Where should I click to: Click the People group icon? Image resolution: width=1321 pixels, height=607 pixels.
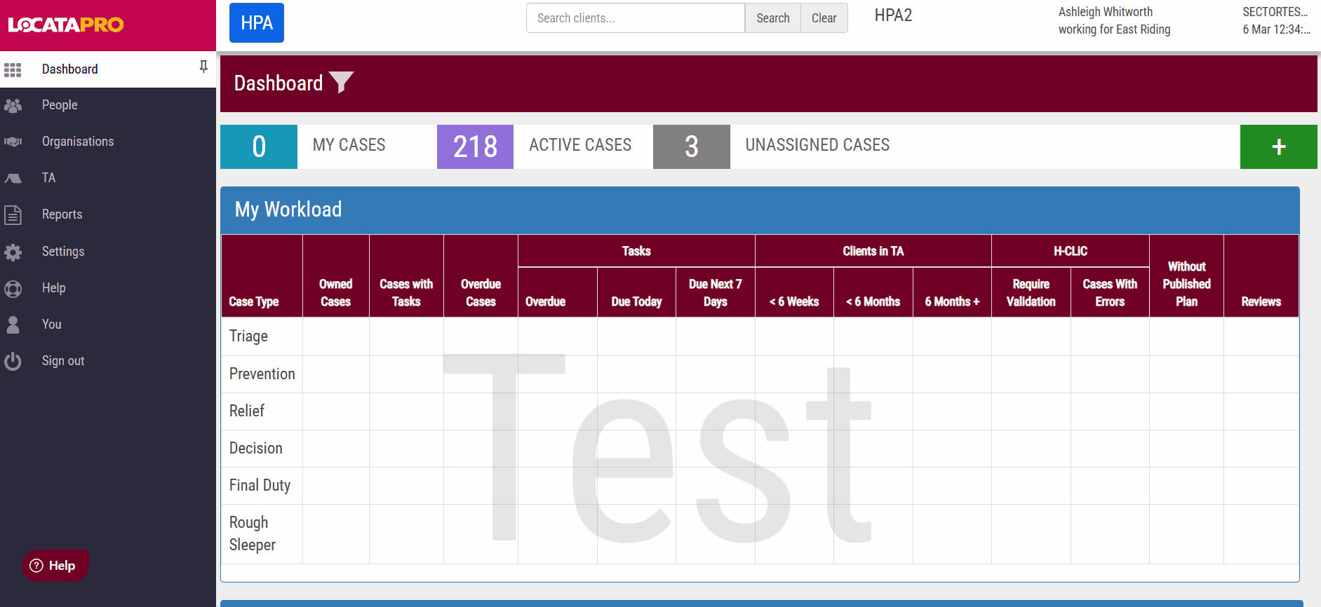coord(13,106)
